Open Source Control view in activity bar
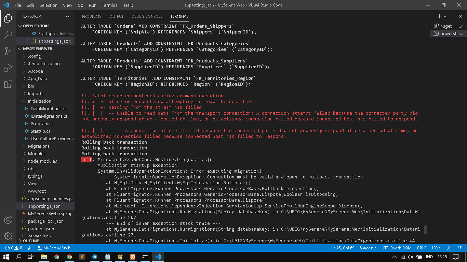The width and height of the screenshot is (467, 262). tap(8, 51)
